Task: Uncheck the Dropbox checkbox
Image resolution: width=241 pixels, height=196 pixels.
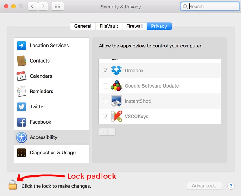Action: [x=105, y=71]
